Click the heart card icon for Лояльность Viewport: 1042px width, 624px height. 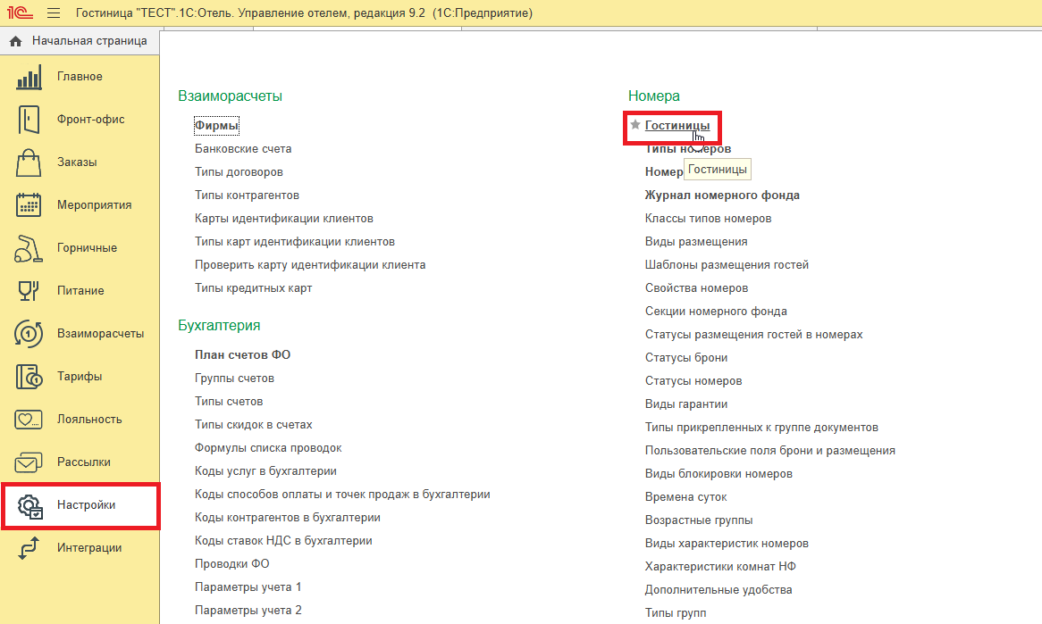[x=29, y=420]
